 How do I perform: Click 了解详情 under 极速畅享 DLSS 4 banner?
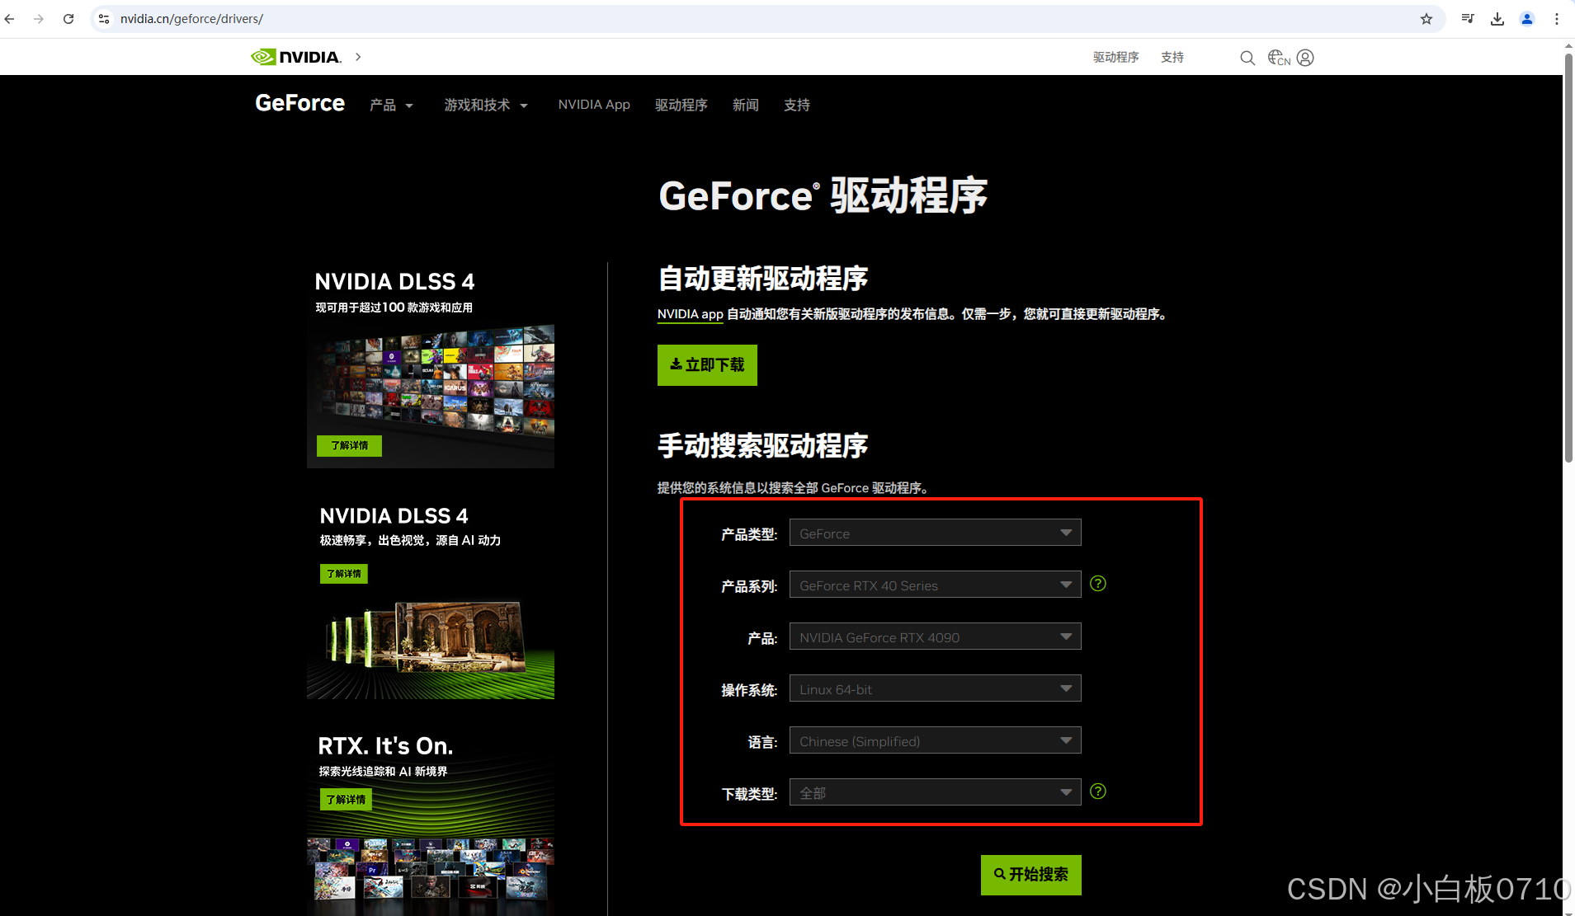pos(344,574)
